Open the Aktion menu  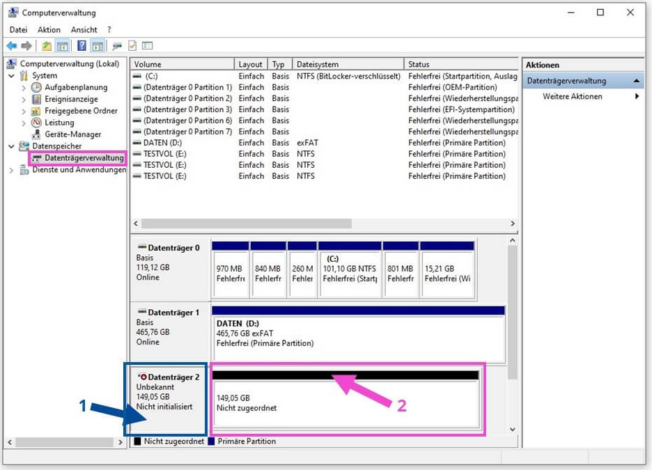(49, 29)
